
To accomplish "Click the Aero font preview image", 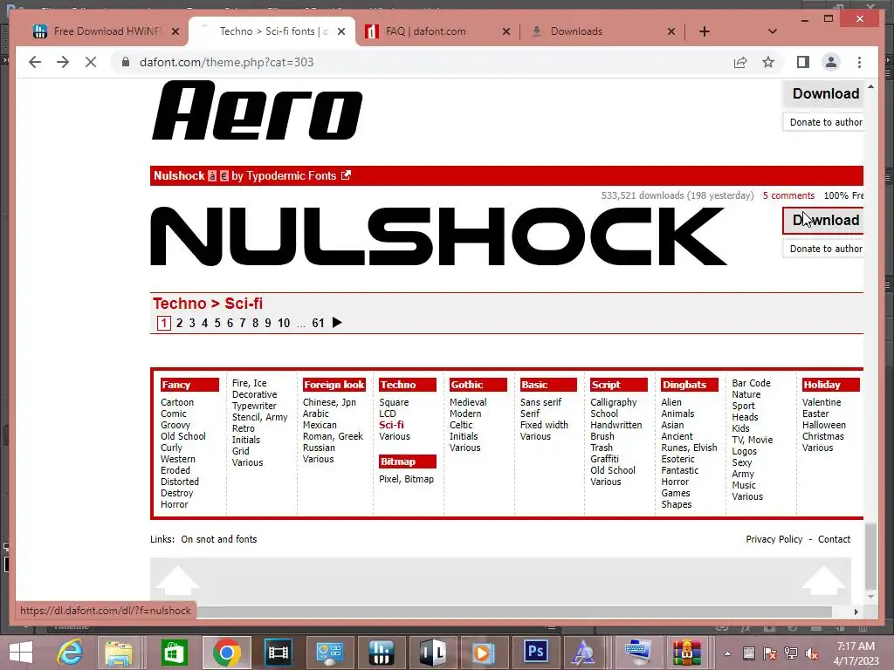I will [x=258, y=110].
